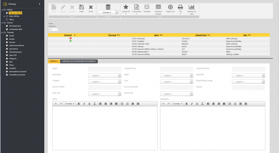Viewport: 279px width, 153px height.
Task: Toggle underline in the Poznámka editor
Action: click(x=197, y=104)
